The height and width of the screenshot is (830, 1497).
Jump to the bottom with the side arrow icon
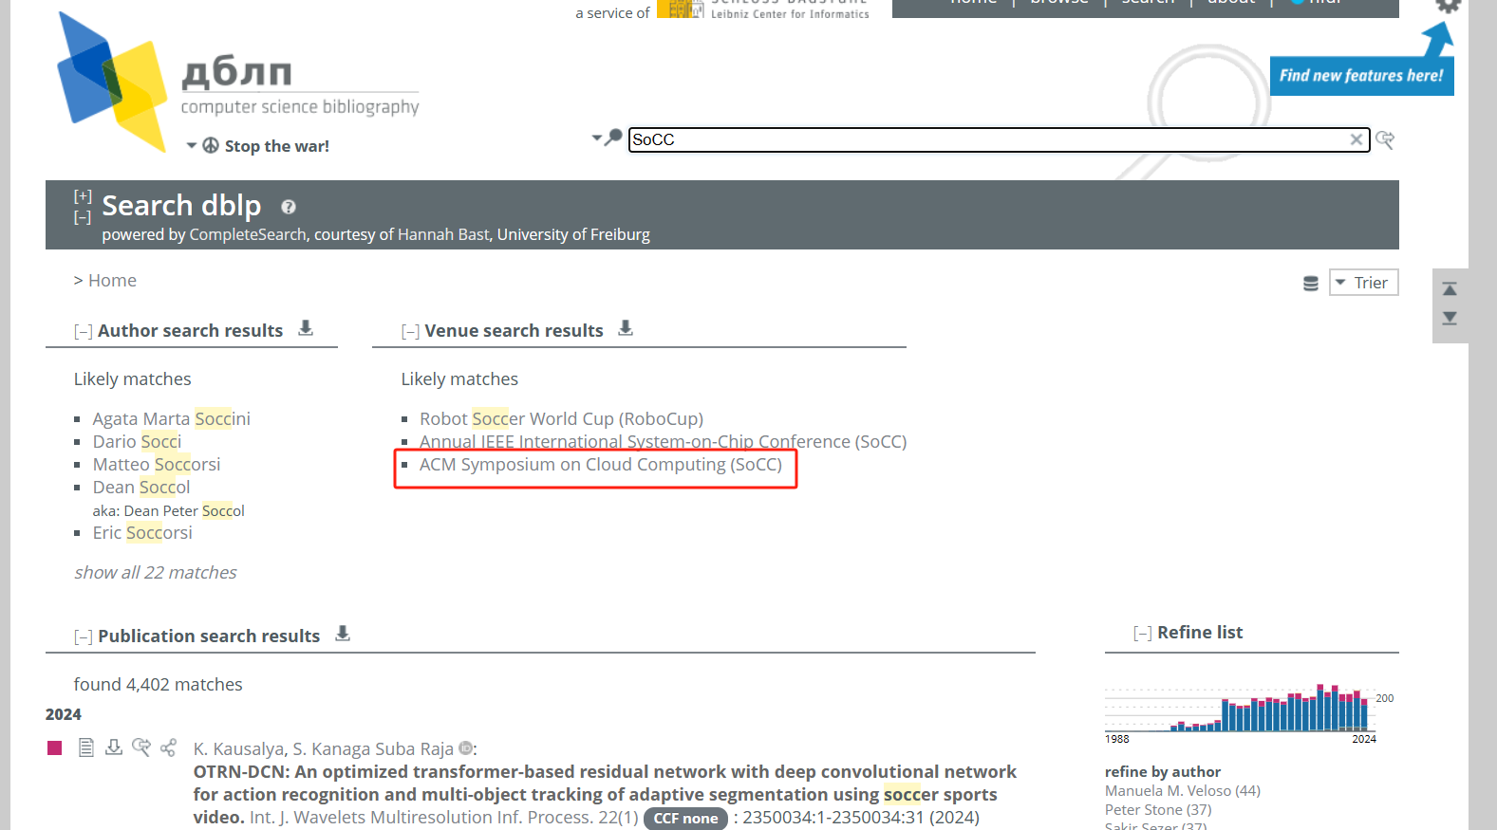coord(1450,318)
